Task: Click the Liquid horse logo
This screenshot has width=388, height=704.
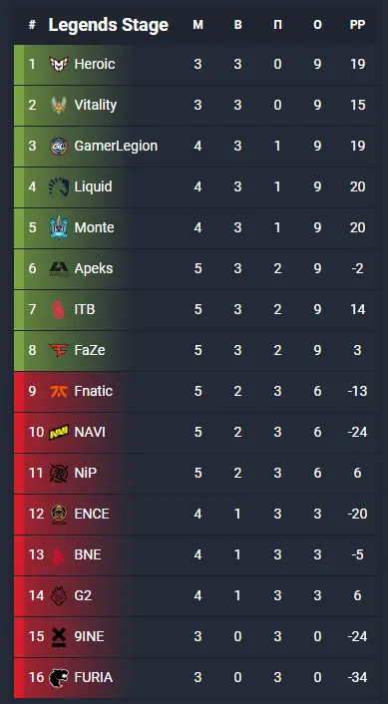Action: tap(59, 186)
